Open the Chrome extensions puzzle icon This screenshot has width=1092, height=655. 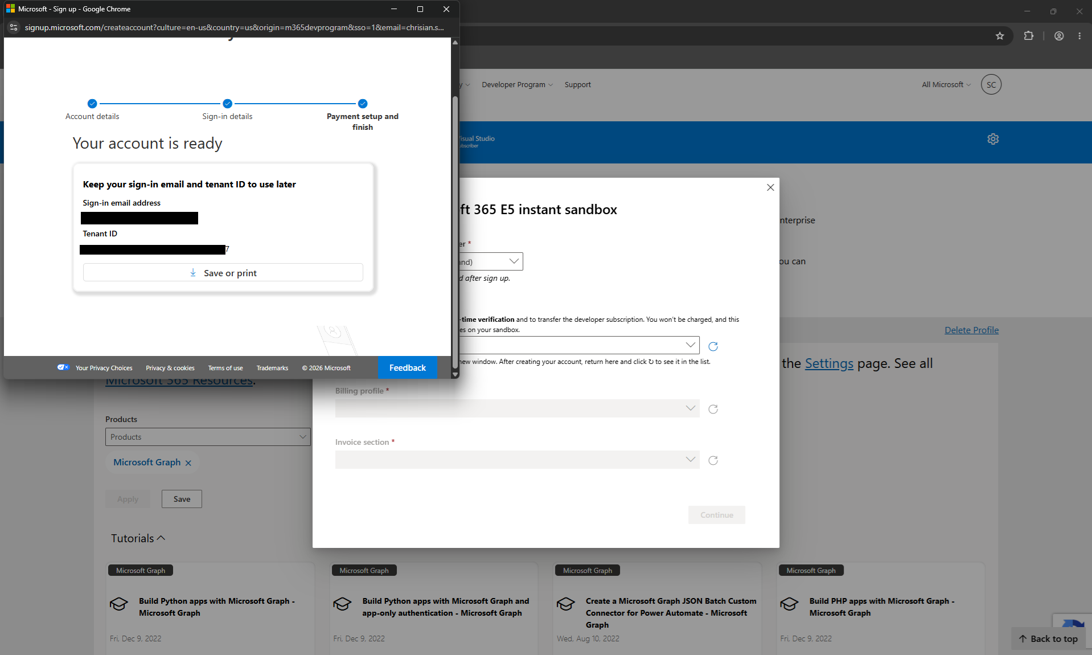(1028, 36)
